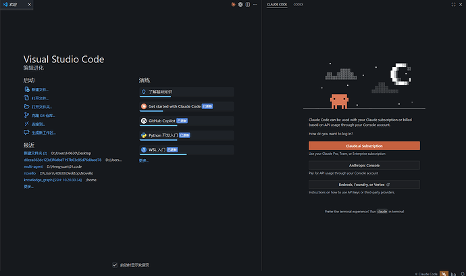This screenshot has width=466, height=276.
Task: Click the 打开文件 open file icon
Action: 27,98
